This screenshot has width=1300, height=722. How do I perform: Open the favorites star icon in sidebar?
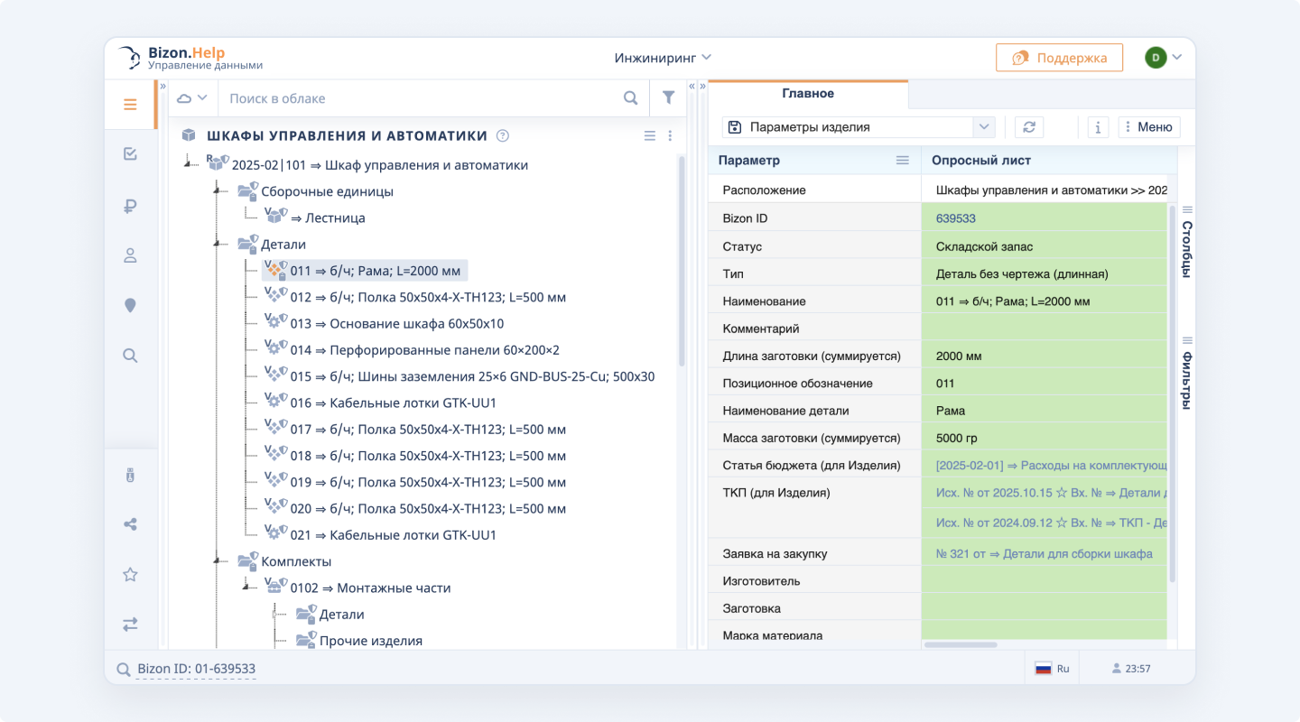[130, 574]
